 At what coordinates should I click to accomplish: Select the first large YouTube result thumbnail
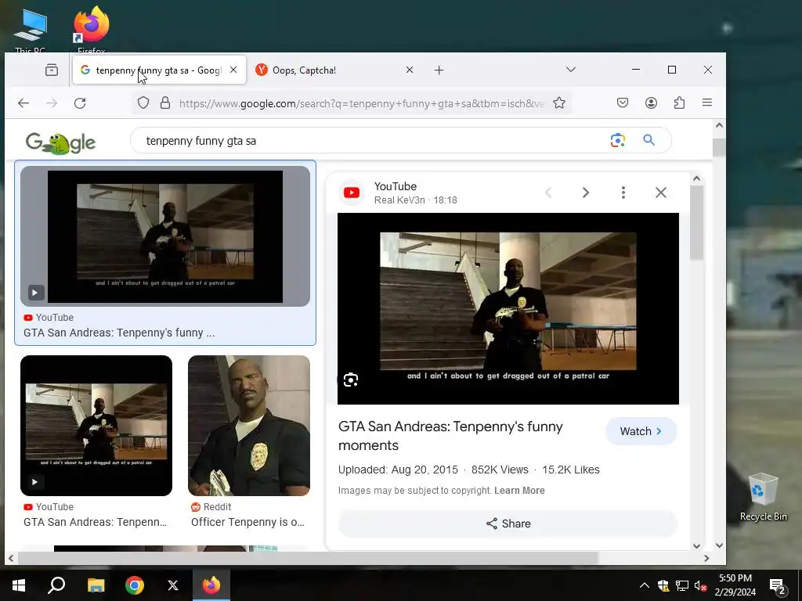(165, 236)
